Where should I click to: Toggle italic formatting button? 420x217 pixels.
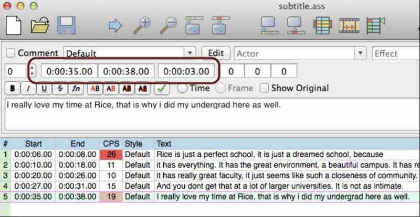click(28, 89)
